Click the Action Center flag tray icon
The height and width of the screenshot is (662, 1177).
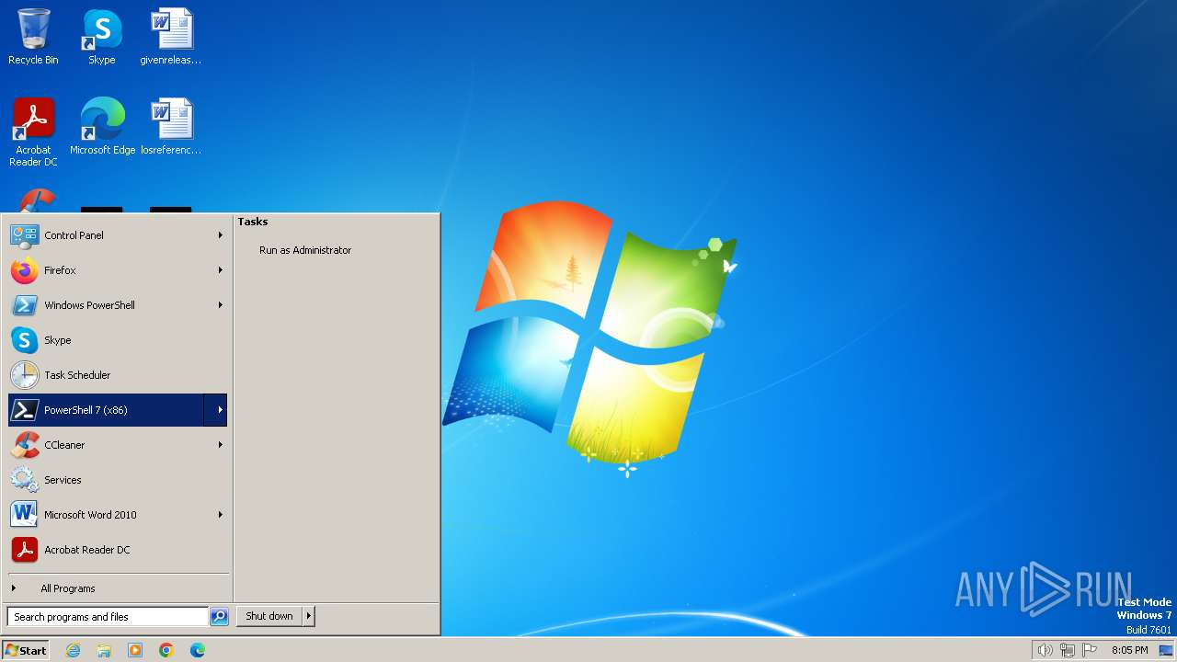(x=1090, y=650)
